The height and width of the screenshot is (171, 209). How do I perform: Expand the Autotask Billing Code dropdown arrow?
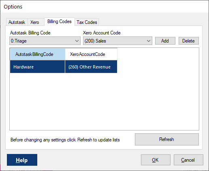click(77, 41)
